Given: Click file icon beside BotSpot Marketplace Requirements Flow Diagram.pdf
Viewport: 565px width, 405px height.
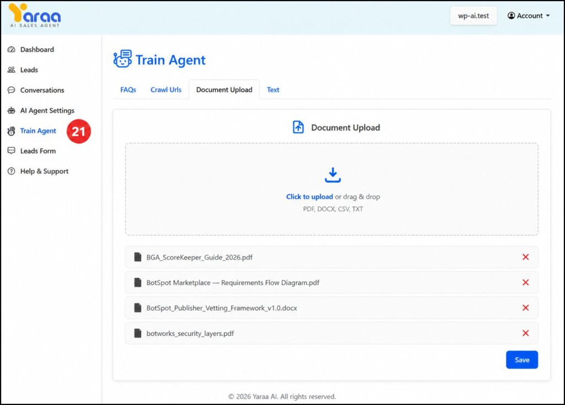Looking at the screenshot, I should tap(137, 283).
